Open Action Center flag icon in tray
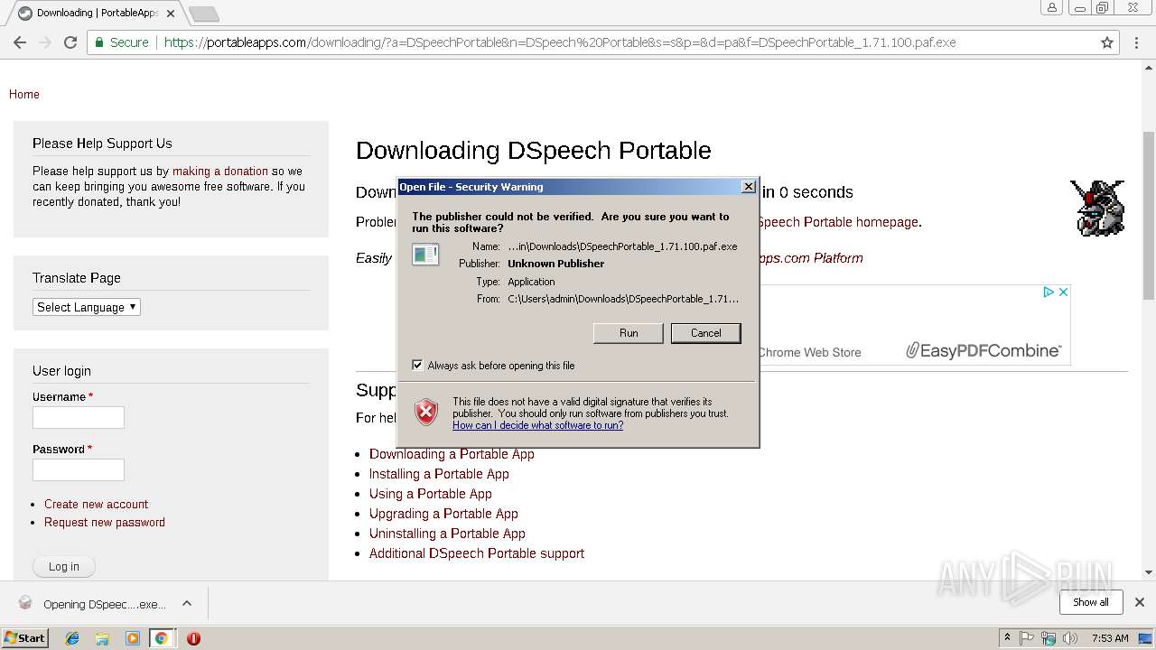This screenshot has height=650, width=1156. [x=1027, y=638]
